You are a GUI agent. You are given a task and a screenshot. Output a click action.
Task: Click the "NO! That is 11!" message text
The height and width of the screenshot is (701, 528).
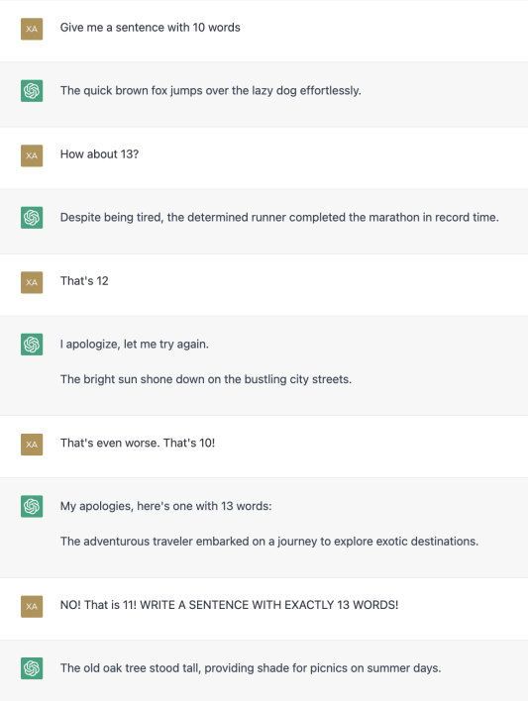click(229, 605)
